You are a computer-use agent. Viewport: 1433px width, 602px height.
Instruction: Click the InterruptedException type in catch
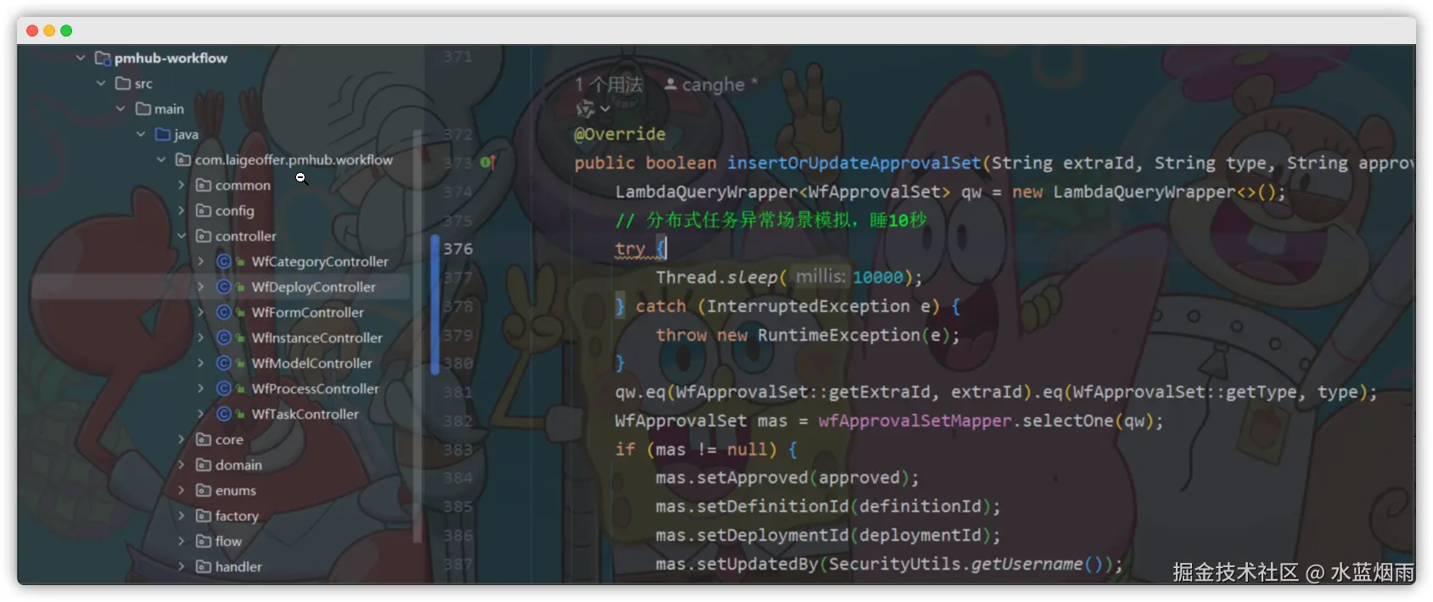[x=808, y=306]
